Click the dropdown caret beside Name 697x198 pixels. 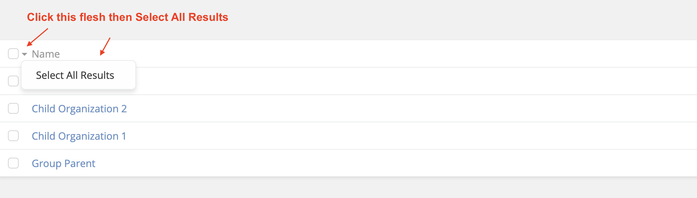point(24,54)
